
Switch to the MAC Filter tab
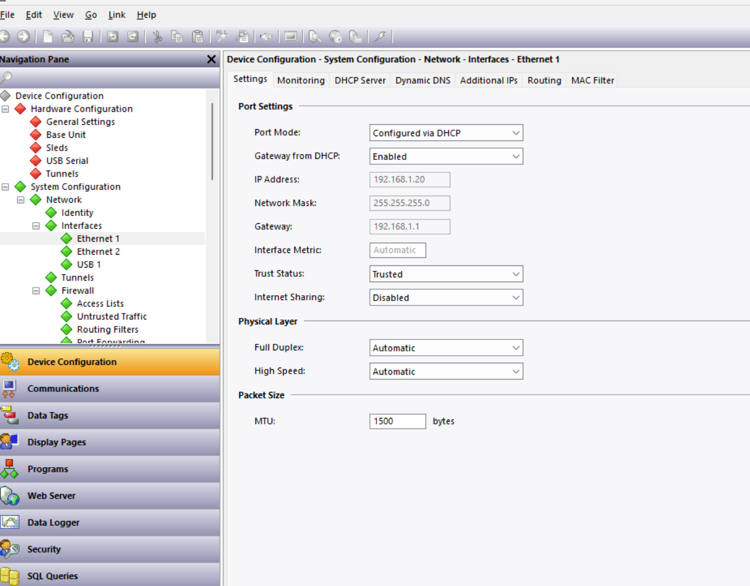point(592,81)
